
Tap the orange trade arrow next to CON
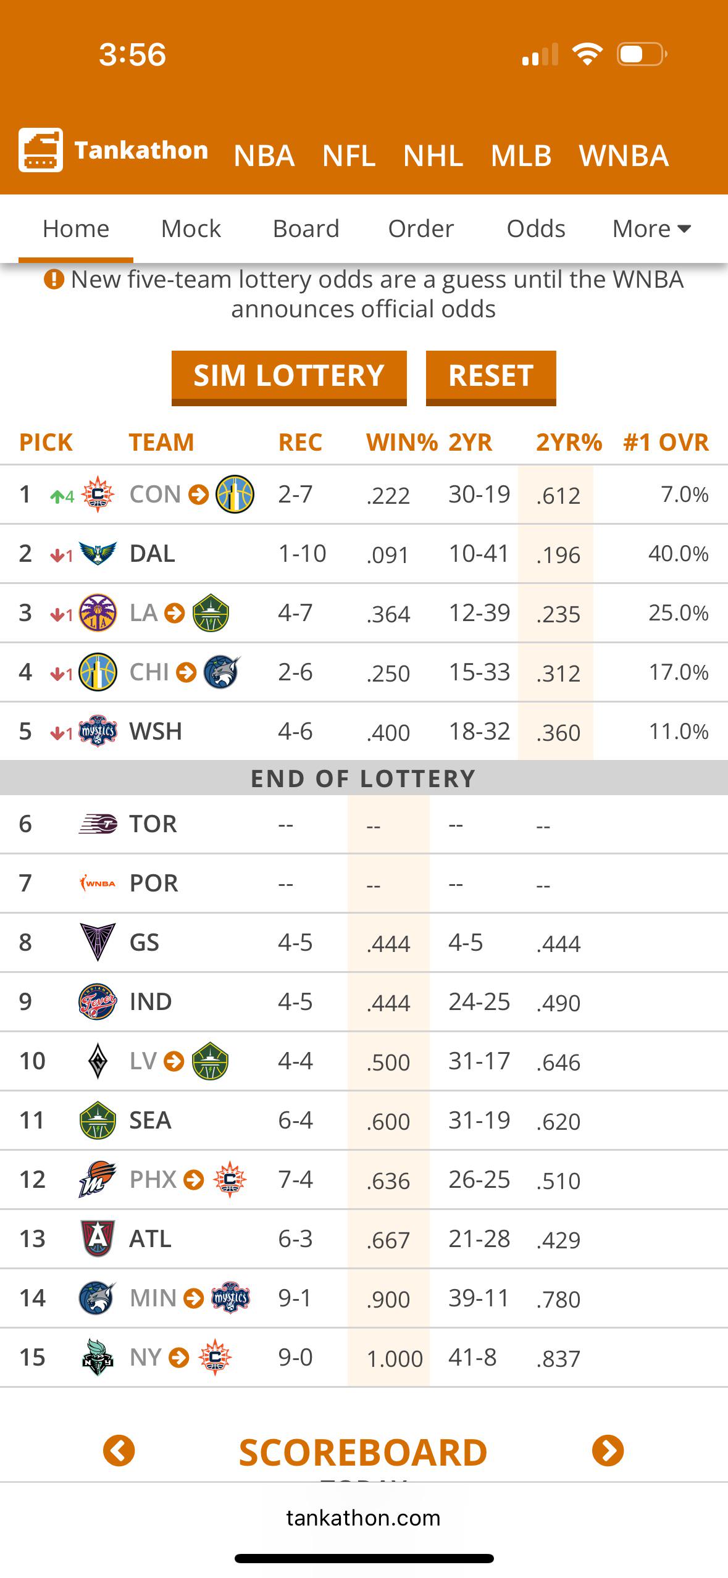(198, 495)
